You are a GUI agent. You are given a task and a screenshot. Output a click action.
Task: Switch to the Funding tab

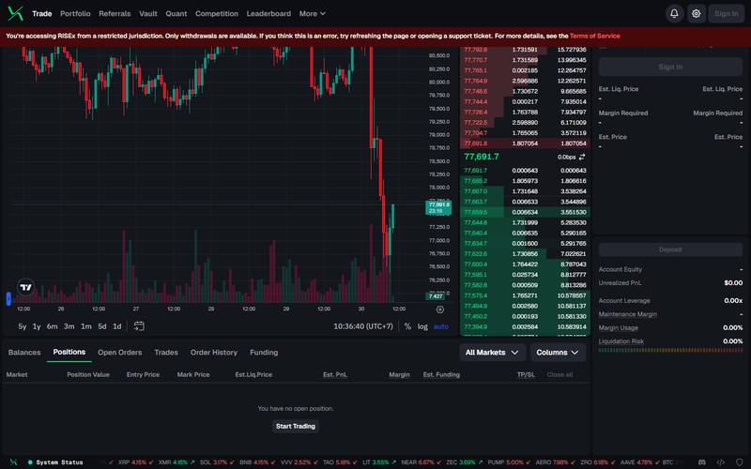tap(264, 353)
